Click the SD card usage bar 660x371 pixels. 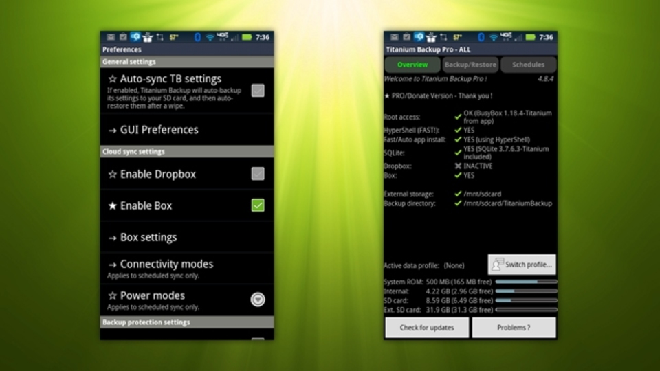(x=526, y=300)
